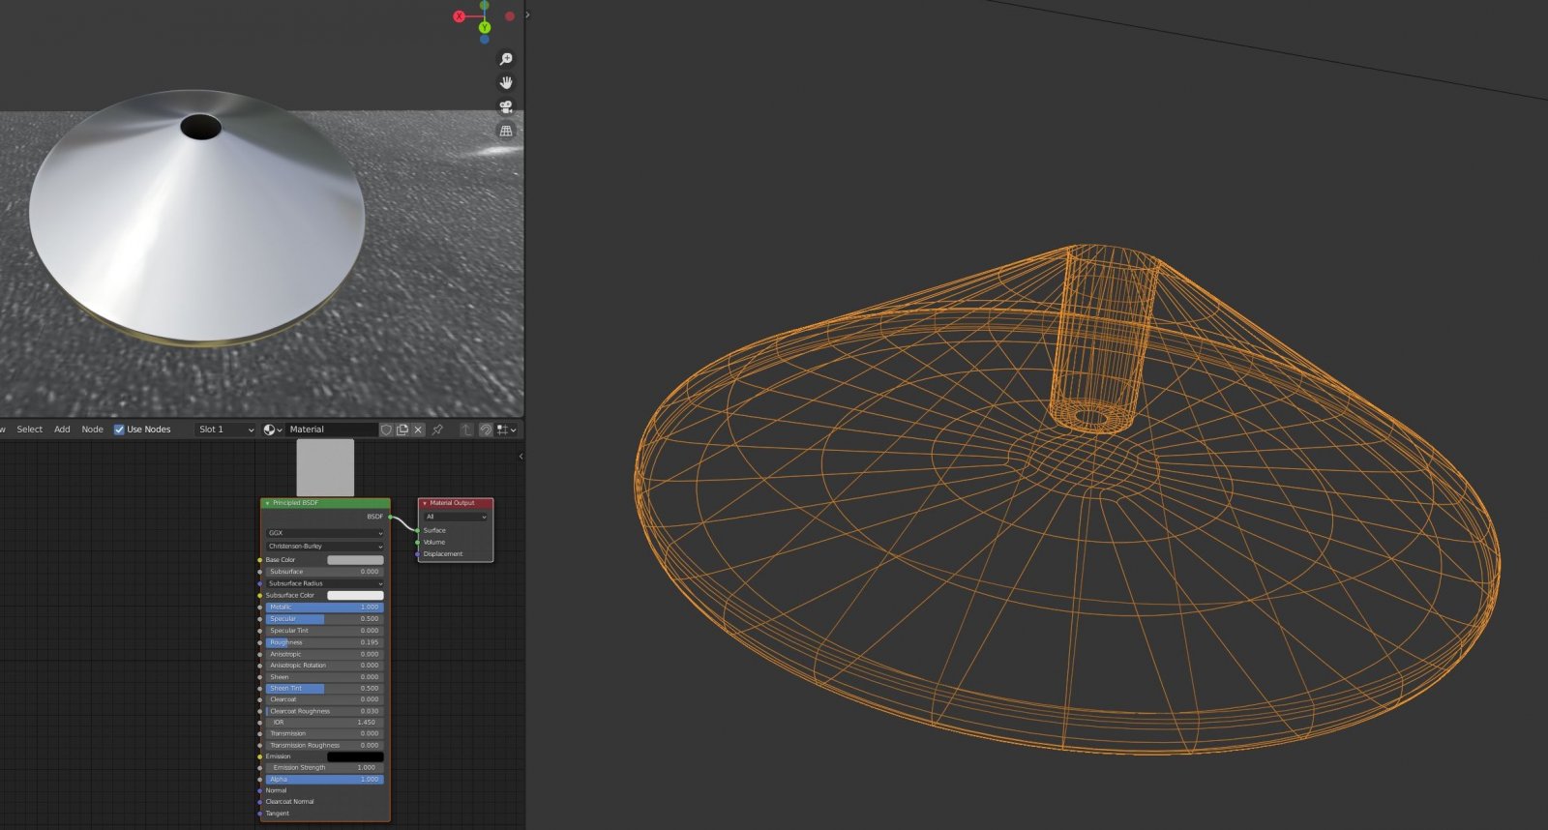Screen dimensions: 1548x830
Task: Open the Slot 1 dropdown
Action: point(225,430)
